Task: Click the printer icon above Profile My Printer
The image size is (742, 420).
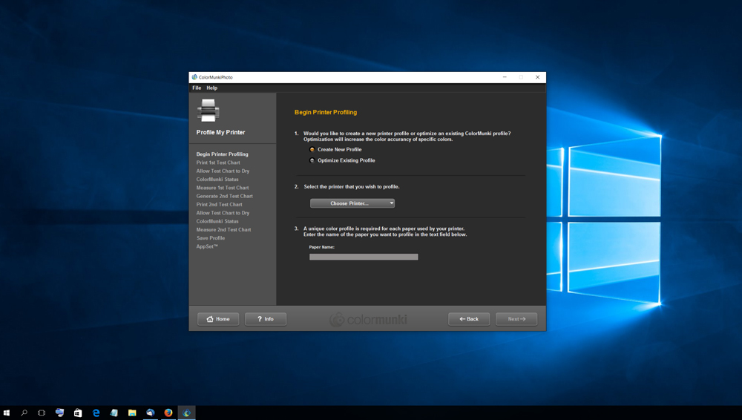Action: pos(208,111)
